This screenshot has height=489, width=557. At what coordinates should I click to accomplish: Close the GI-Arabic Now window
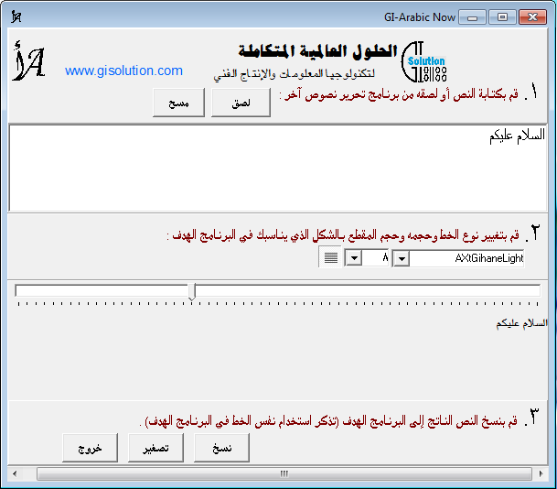click(x=531, y=17)
